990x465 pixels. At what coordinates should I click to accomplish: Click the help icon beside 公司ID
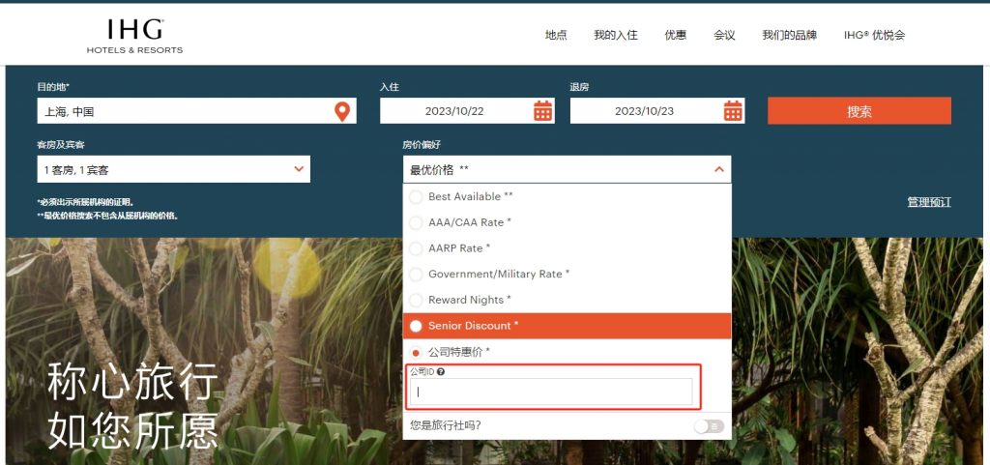click(x=441, y=371)
